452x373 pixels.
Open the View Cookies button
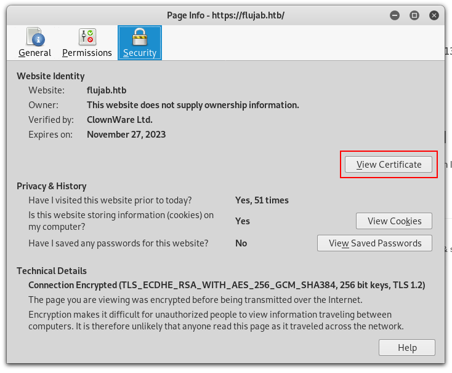coord(394,221)
